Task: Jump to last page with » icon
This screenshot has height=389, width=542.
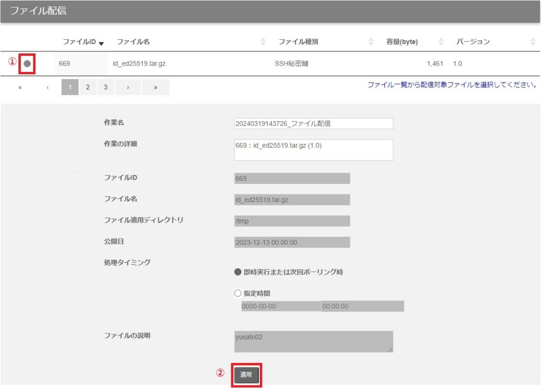Action: click(x=156, y=87)
